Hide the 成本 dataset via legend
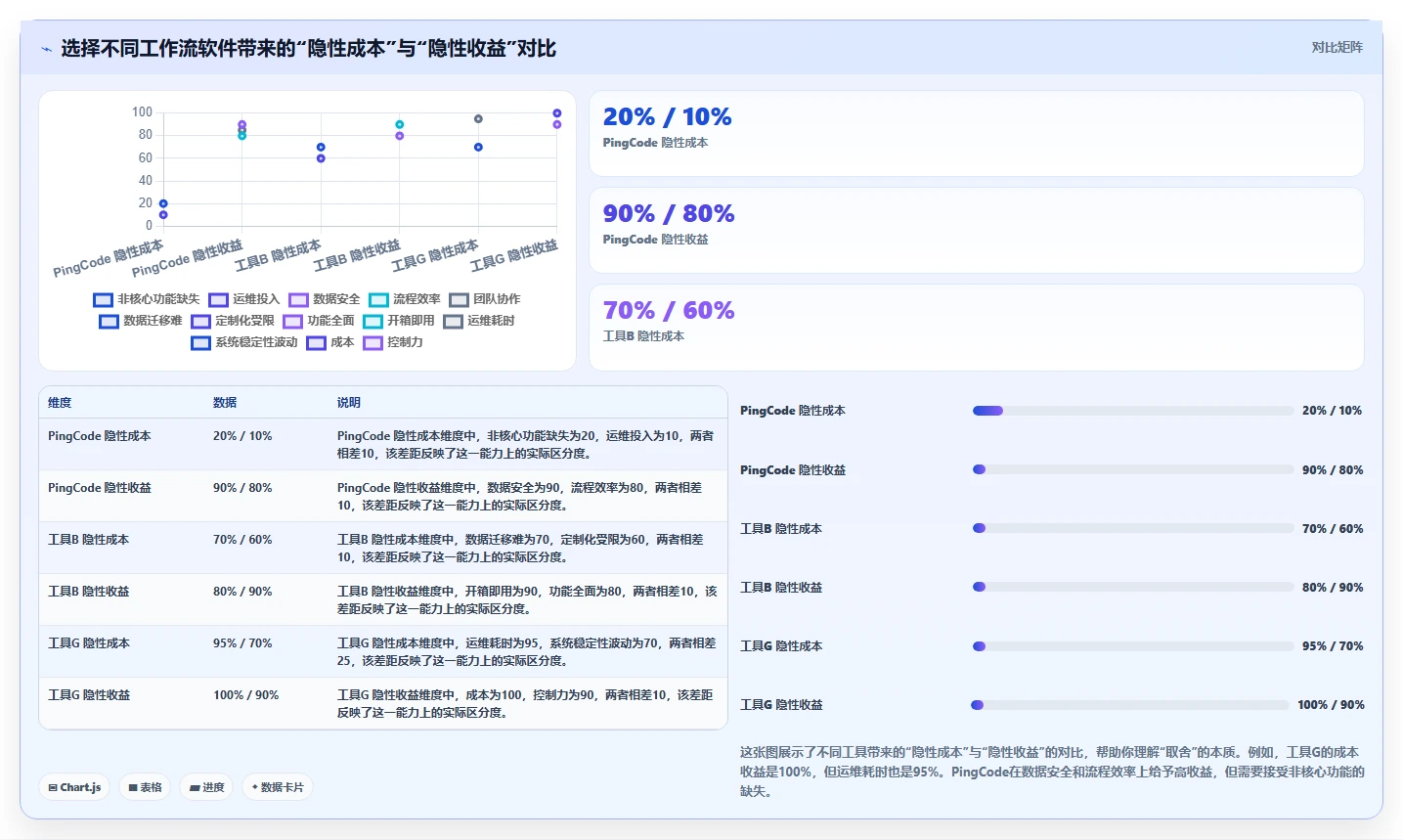The image size is (1403, 840). [330, 342]
